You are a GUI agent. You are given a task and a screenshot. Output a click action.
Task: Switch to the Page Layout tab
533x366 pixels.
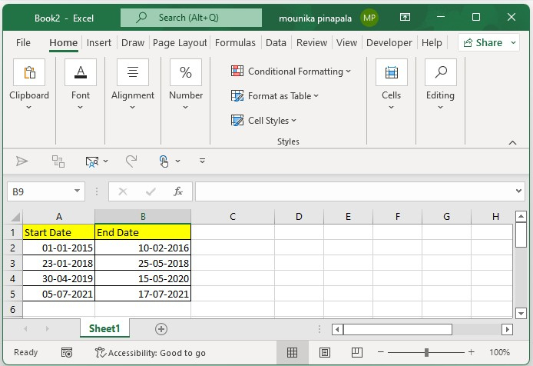[180, 42]
